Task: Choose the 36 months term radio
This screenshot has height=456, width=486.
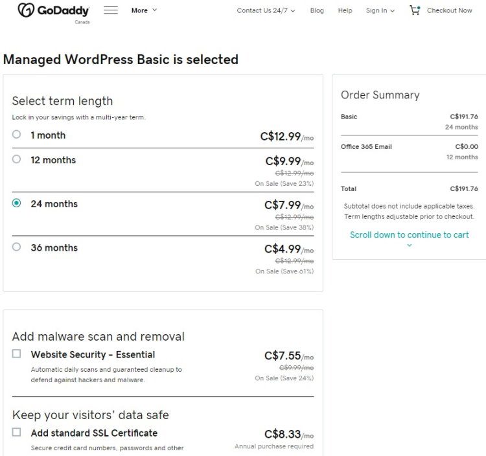Action: [x=16, y=247]
